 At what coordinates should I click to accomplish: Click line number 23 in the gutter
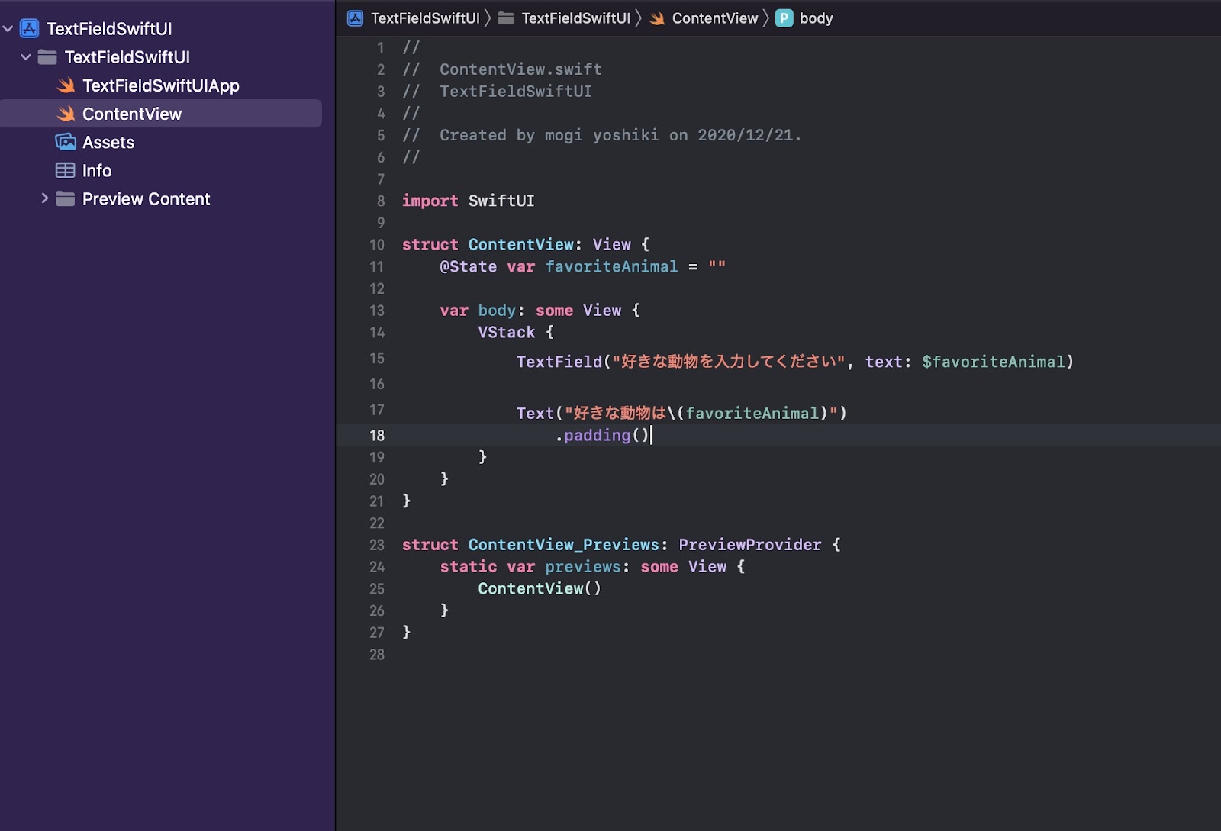[377, 545]
